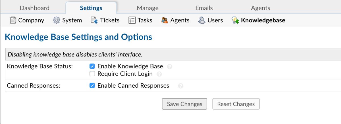Open help tip beside Enable Canned Responses
The width and height of the screenshot is (341, 124).
pos(180,86)
